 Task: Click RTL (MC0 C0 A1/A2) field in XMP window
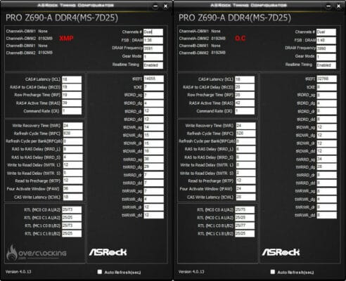coord(72,209)
